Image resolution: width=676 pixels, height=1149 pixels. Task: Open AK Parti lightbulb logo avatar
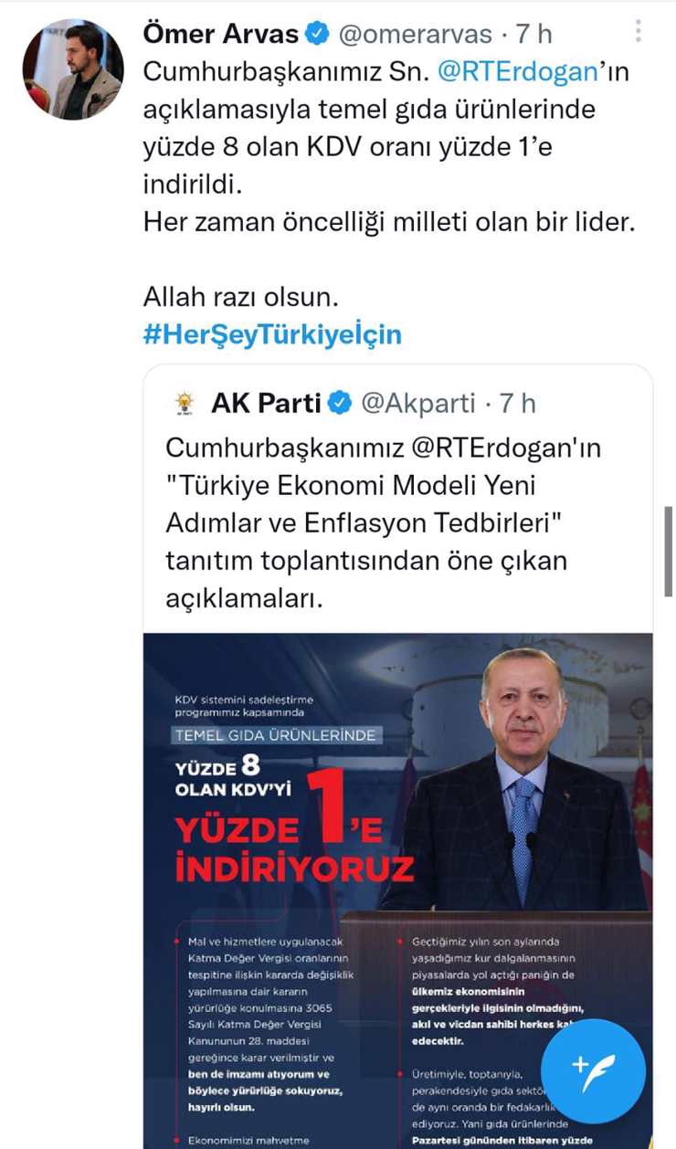click(x=185, y=403)
